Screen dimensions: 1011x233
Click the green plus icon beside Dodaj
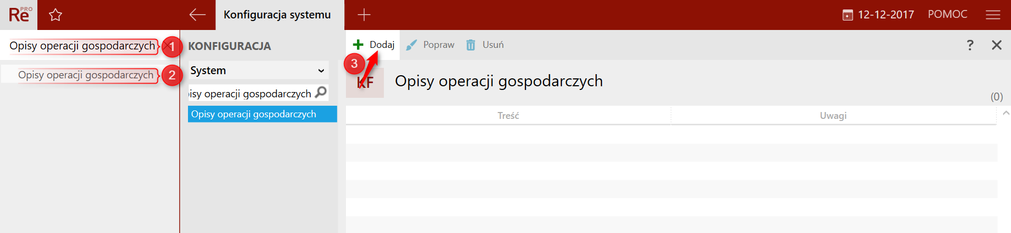click(x=358, y=45)
